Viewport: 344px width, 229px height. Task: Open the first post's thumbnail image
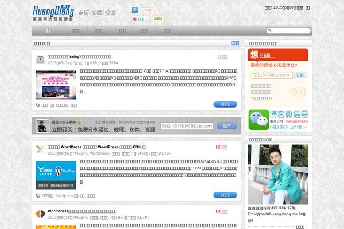56,85
